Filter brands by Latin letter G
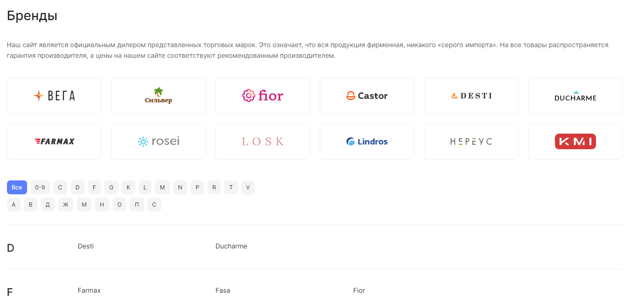Screen dimensions: 628x305 click(x=111, y=187)
